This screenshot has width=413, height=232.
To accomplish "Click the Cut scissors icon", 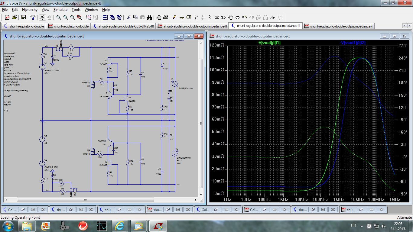I will pos(128,18).
